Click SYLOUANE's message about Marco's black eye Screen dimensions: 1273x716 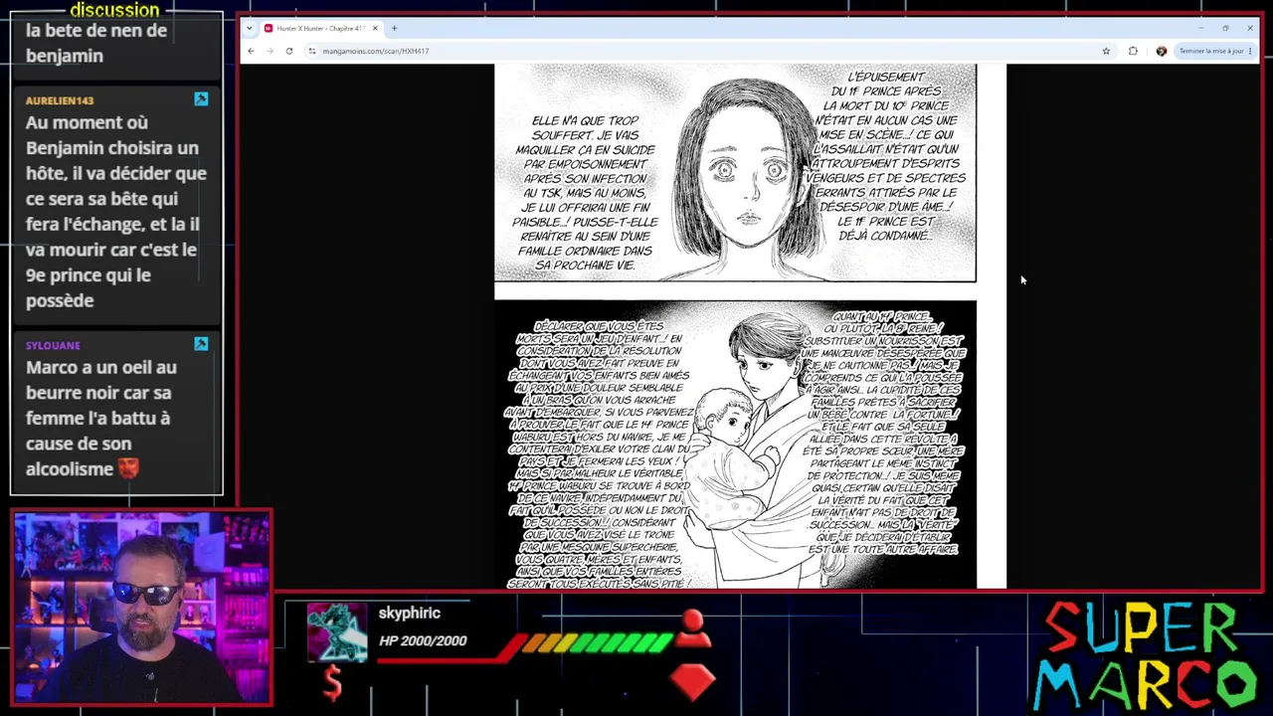click(x=101, y=418)
